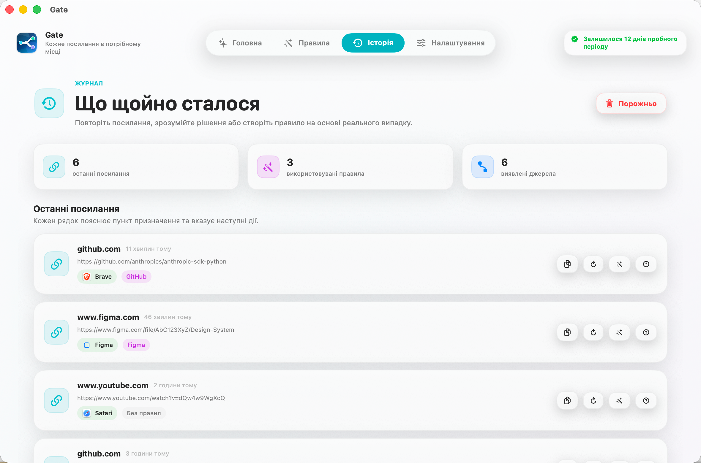The height and width of the screenshot is (463, 701).
Task: Click the green Figma app tag
Action: click(x=98, y=345)
